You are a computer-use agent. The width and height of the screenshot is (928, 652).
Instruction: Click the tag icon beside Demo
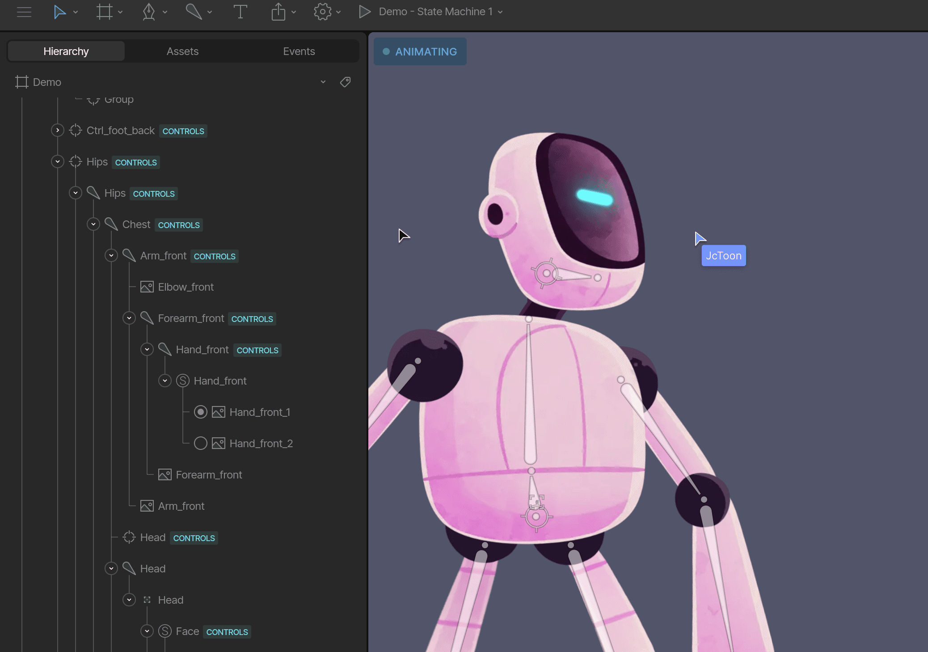[345, 82]
